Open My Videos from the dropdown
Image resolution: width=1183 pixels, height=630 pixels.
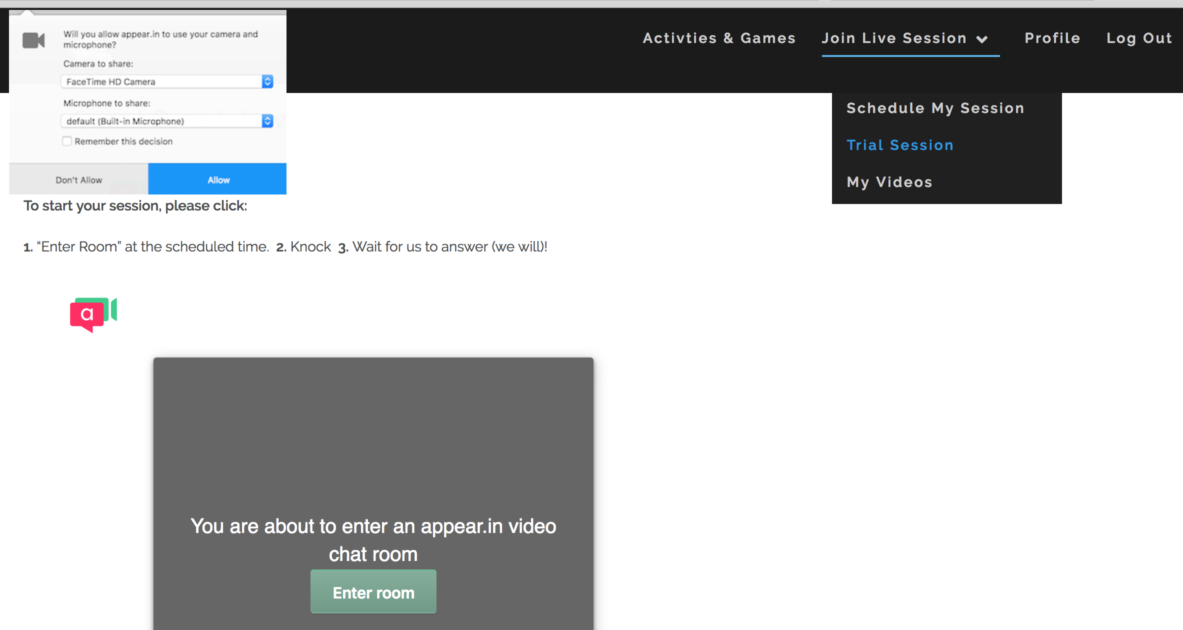889,182
